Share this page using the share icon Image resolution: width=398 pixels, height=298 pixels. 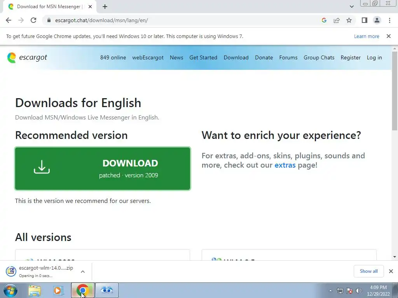pyautogui.click(x=337, y=20)
